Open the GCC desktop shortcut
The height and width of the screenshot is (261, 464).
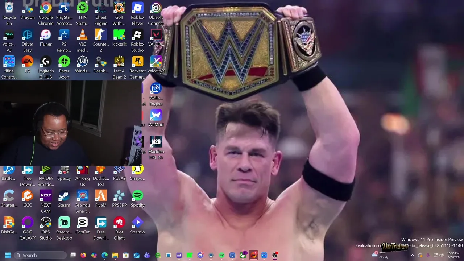27,199
